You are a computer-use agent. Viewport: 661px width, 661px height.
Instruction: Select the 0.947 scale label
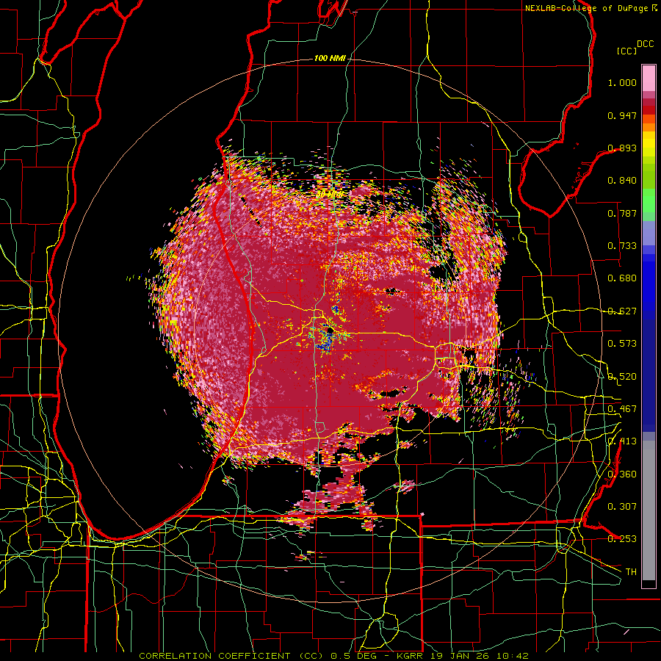(622, 115)
